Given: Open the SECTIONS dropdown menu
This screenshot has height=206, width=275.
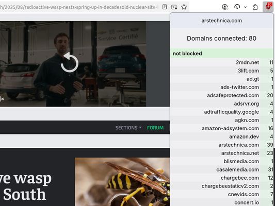Looking at the screenshot, I should click(x=128, y=128).
